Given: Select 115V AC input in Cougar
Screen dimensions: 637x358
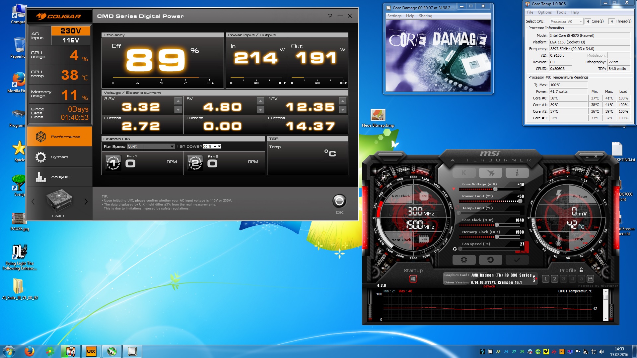Looking at the screenshot, I should tap(71, 40).
